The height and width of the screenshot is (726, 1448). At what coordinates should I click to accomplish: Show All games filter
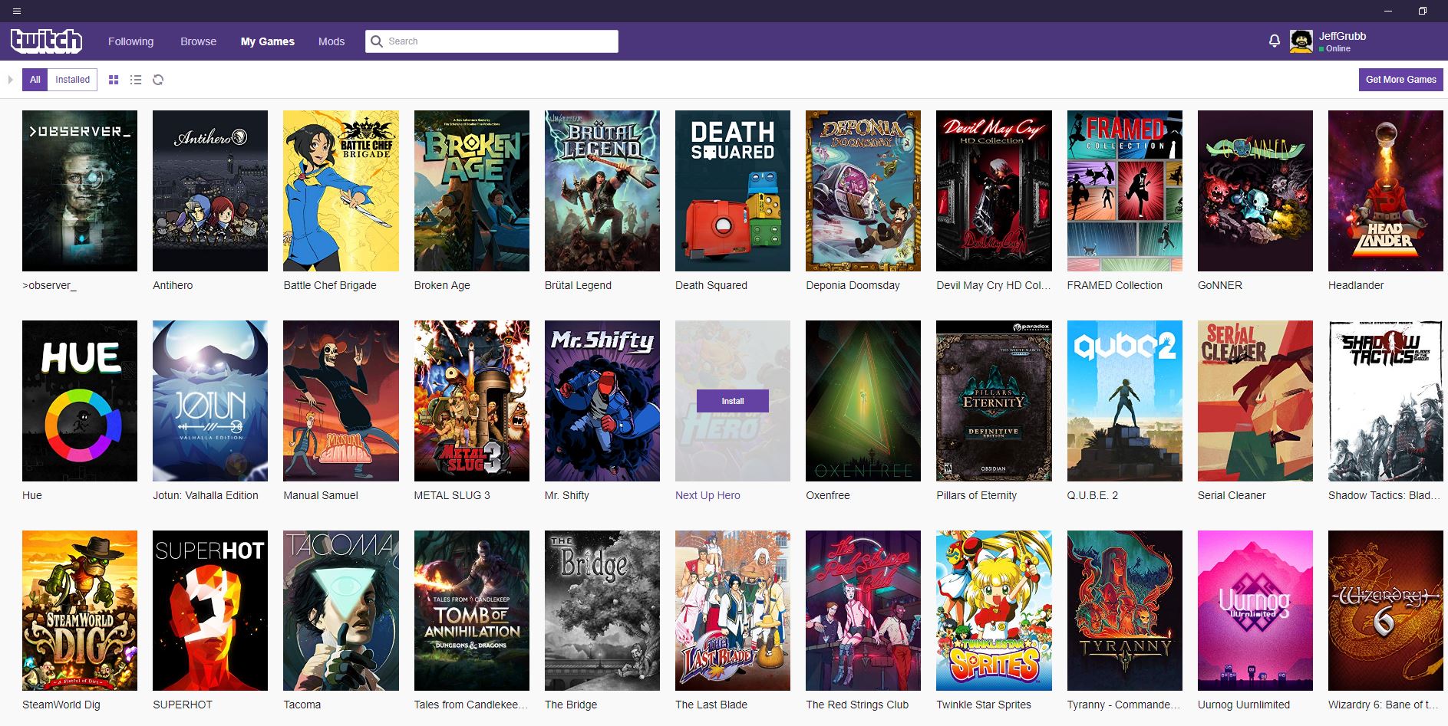[x=35, y=80]
